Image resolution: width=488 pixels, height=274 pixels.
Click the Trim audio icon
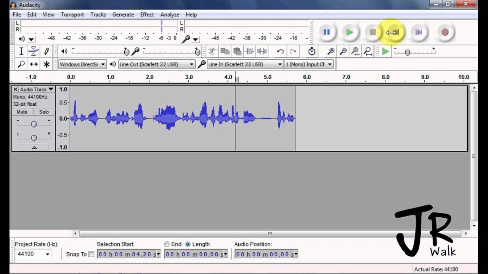250,51
